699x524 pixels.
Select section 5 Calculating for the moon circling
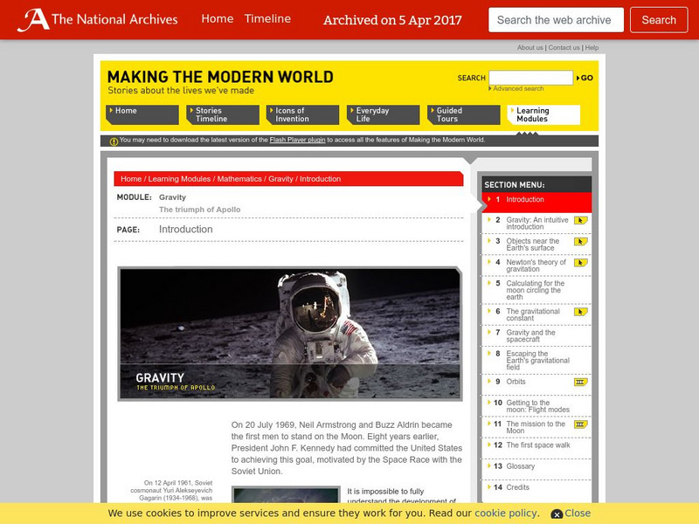click(536, 290)
